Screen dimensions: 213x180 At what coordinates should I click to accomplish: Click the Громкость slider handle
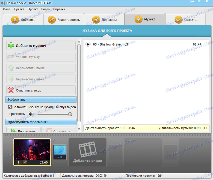[70, 114]
